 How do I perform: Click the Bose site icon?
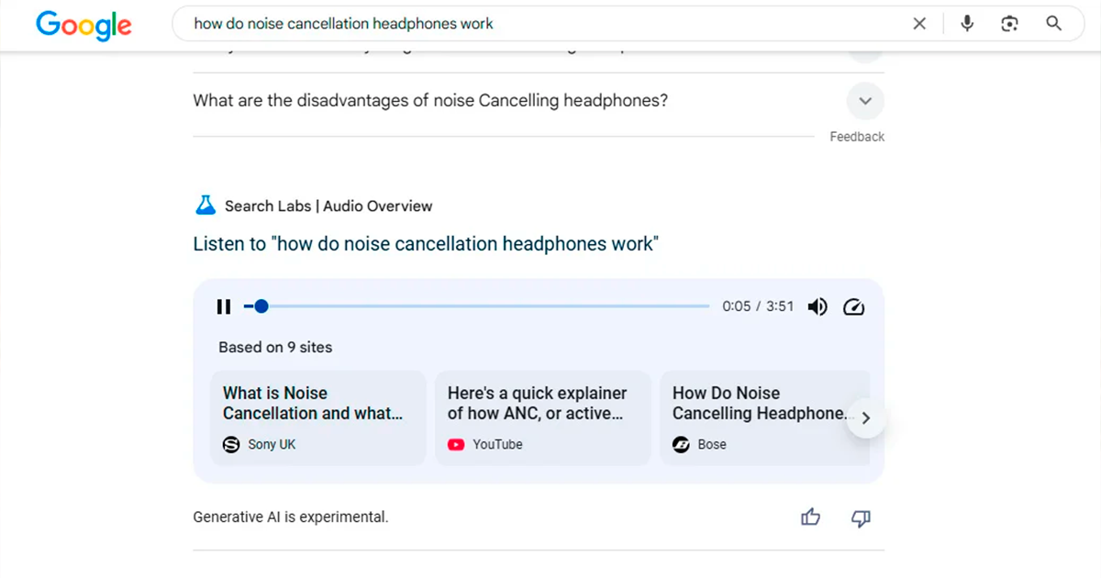681,444
